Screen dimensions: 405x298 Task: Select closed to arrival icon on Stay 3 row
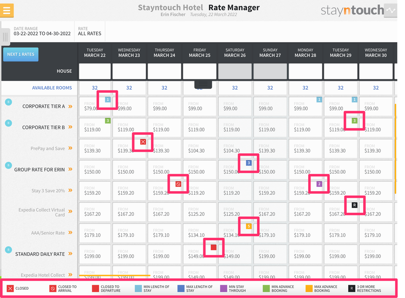178,184
